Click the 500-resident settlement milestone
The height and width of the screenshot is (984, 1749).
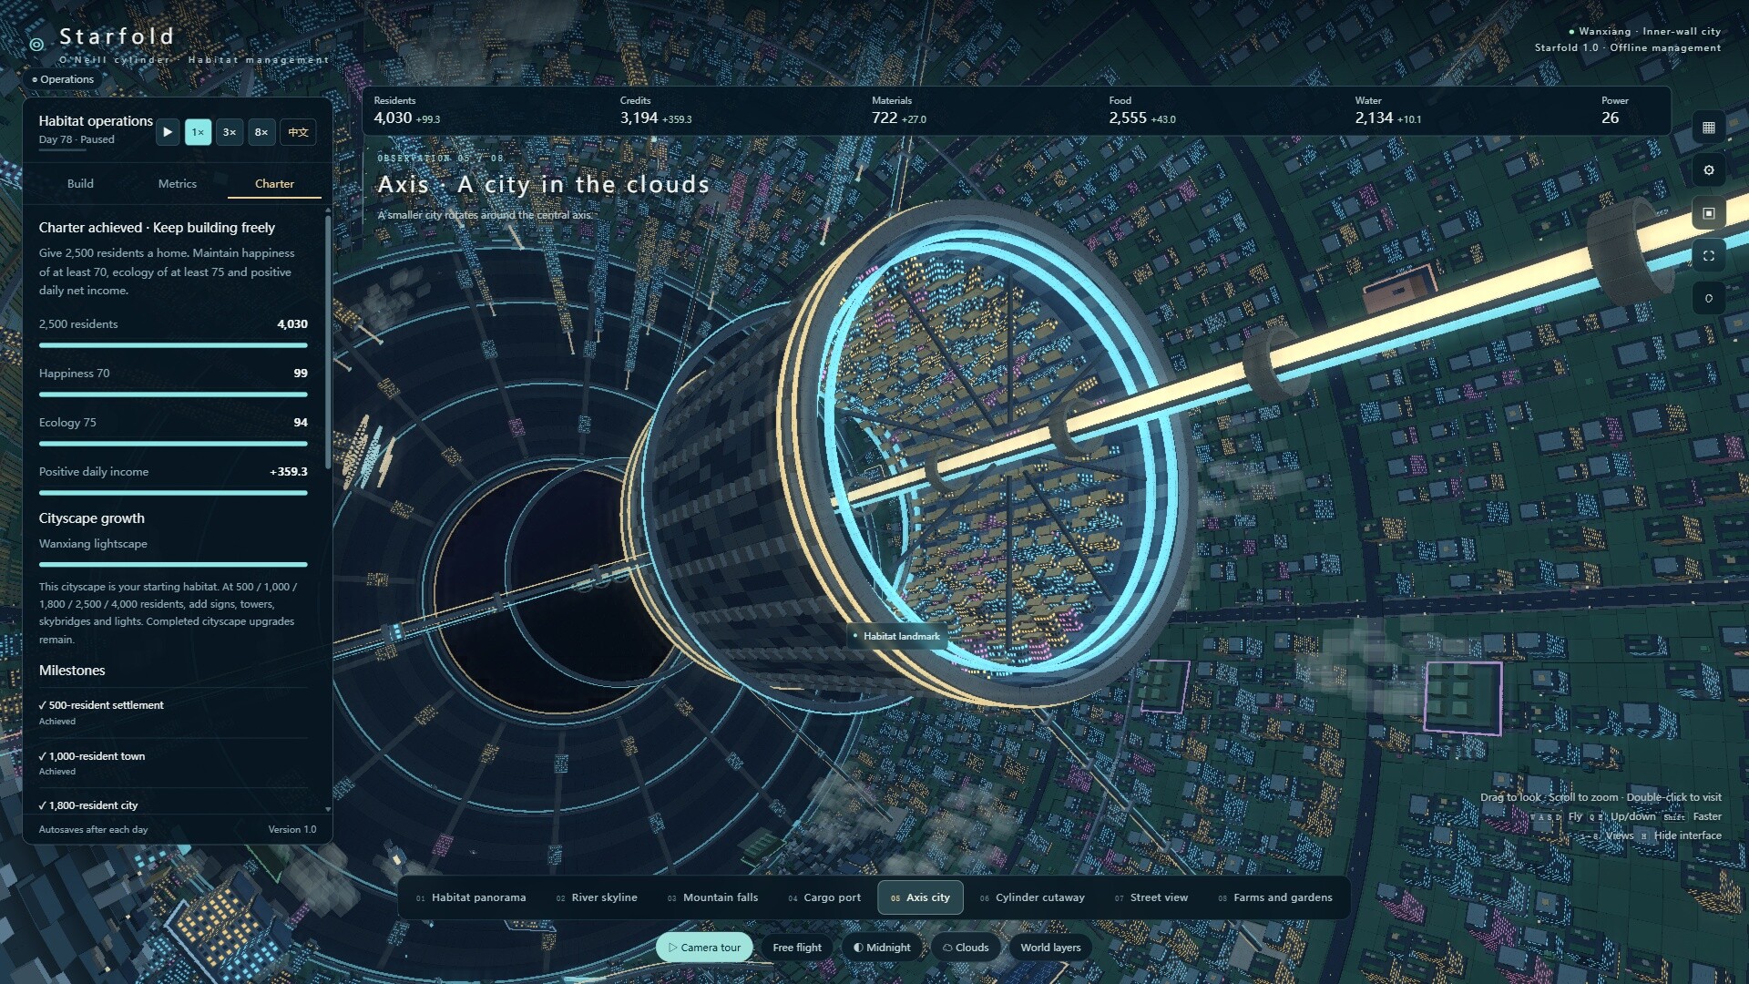point(173,712)
